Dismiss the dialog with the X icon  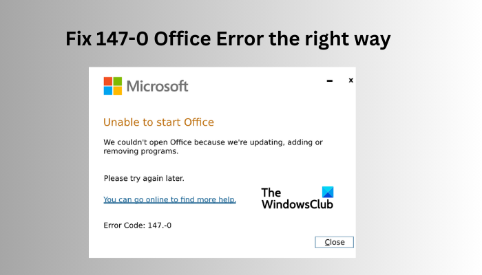coord(350,80)
